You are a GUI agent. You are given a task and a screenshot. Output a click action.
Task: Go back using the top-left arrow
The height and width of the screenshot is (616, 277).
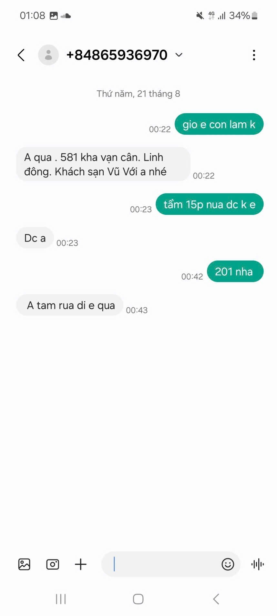click(21, 55)
